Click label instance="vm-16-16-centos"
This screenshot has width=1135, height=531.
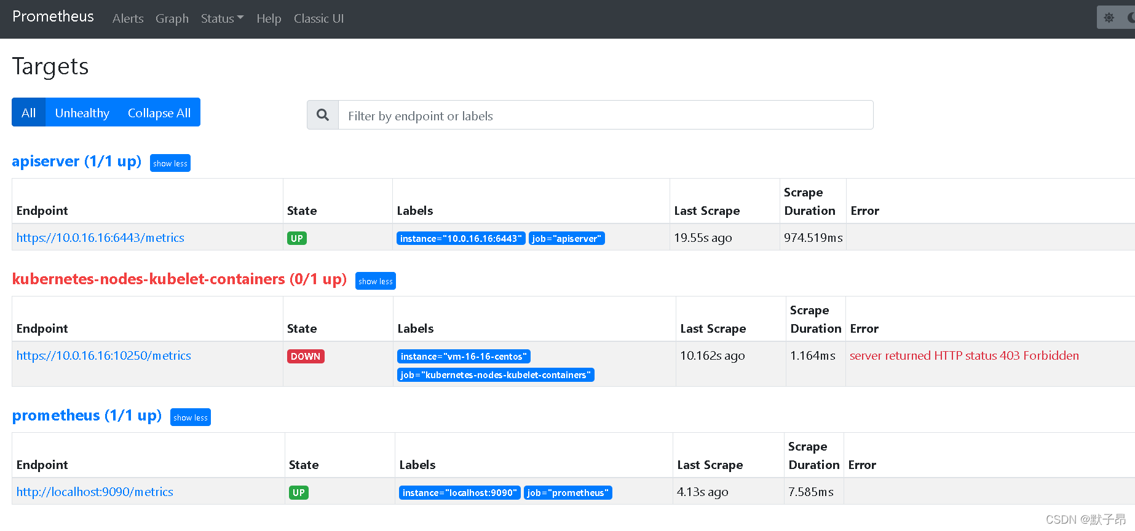tap(464, 356)
